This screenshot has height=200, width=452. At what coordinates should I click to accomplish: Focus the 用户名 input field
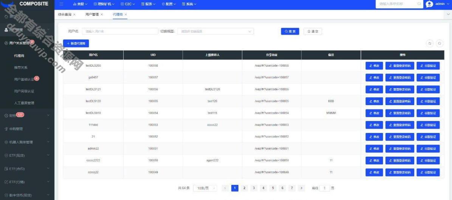[x=120, y=31]
